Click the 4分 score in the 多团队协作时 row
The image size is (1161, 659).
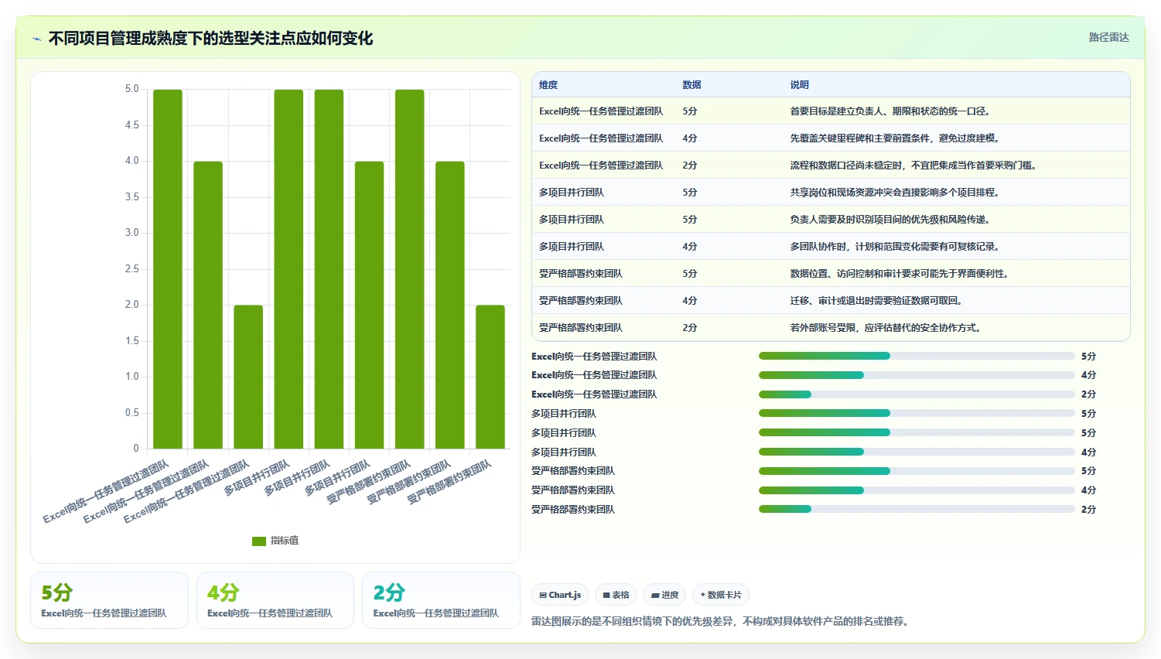point(690,247)
